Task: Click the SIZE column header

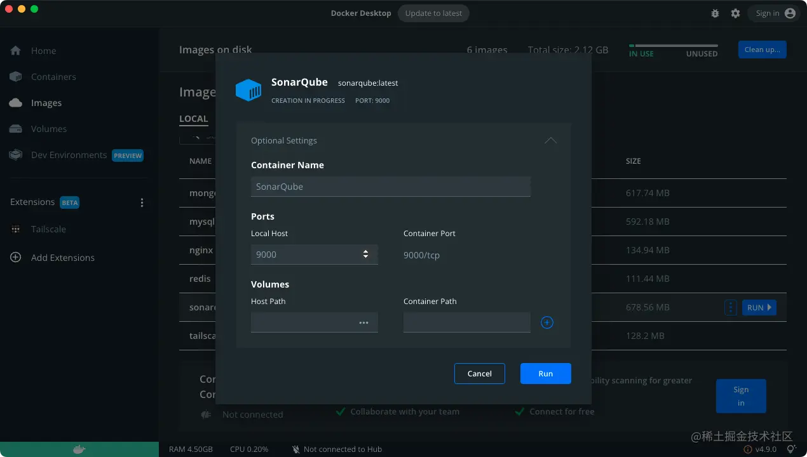Action: (634, 161)
